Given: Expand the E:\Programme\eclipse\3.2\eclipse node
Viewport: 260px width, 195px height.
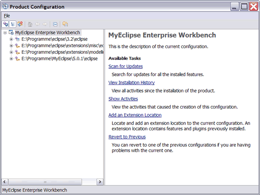Looking at the screenshot, I should [x=11, y=39].
